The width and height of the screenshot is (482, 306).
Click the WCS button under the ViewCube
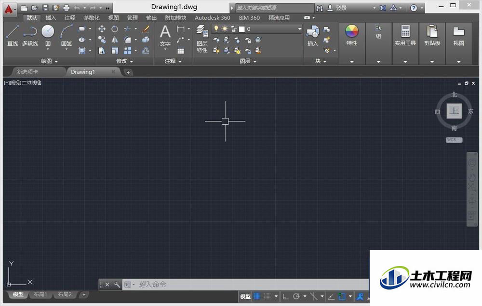tap(454, 140)
